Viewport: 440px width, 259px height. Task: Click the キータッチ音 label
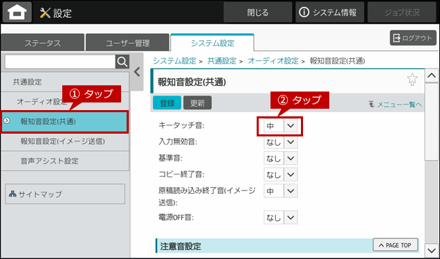click(181, 125)
